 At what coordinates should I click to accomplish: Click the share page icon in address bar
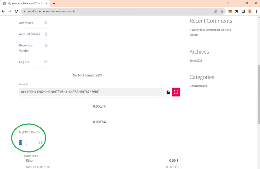coord(215,11)
